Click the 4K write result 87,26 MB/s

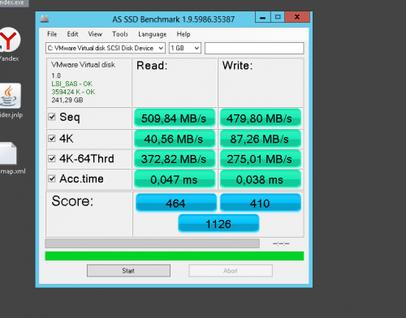(x=261, y=139)
